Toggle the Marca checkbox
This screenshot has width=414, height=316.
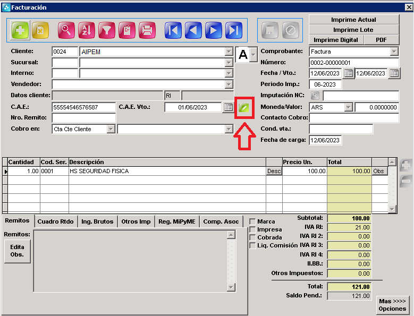click(252, 221)
